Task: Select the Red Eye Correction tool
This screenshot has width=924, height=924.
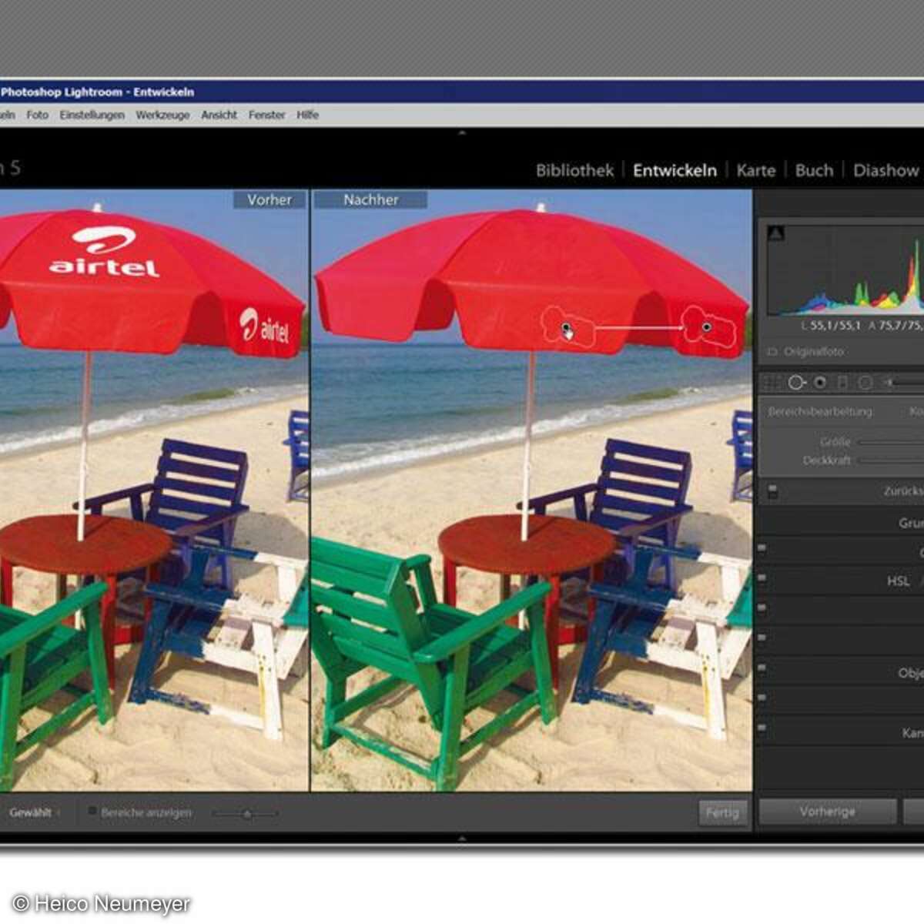Action: coord(820,383)
